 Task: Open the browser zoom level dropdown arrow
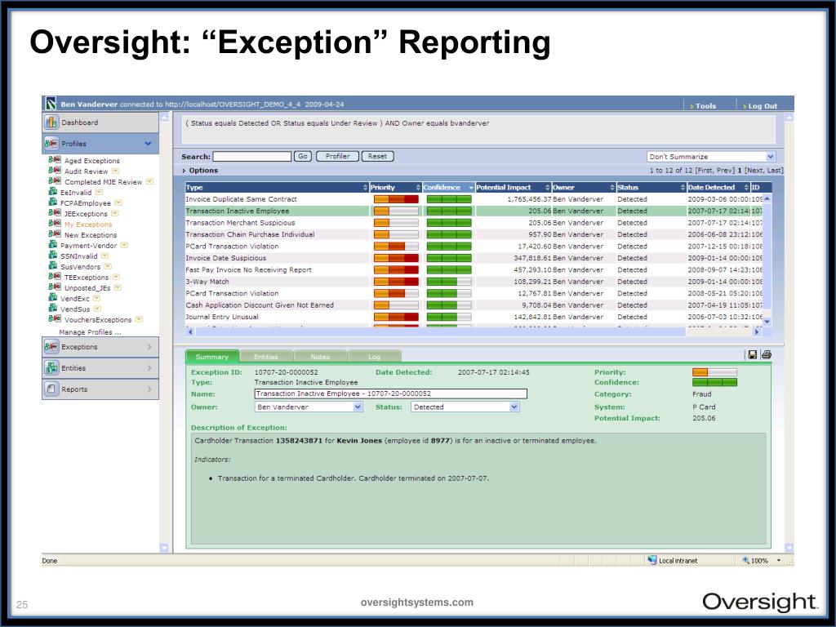click(x=778, y=560)
